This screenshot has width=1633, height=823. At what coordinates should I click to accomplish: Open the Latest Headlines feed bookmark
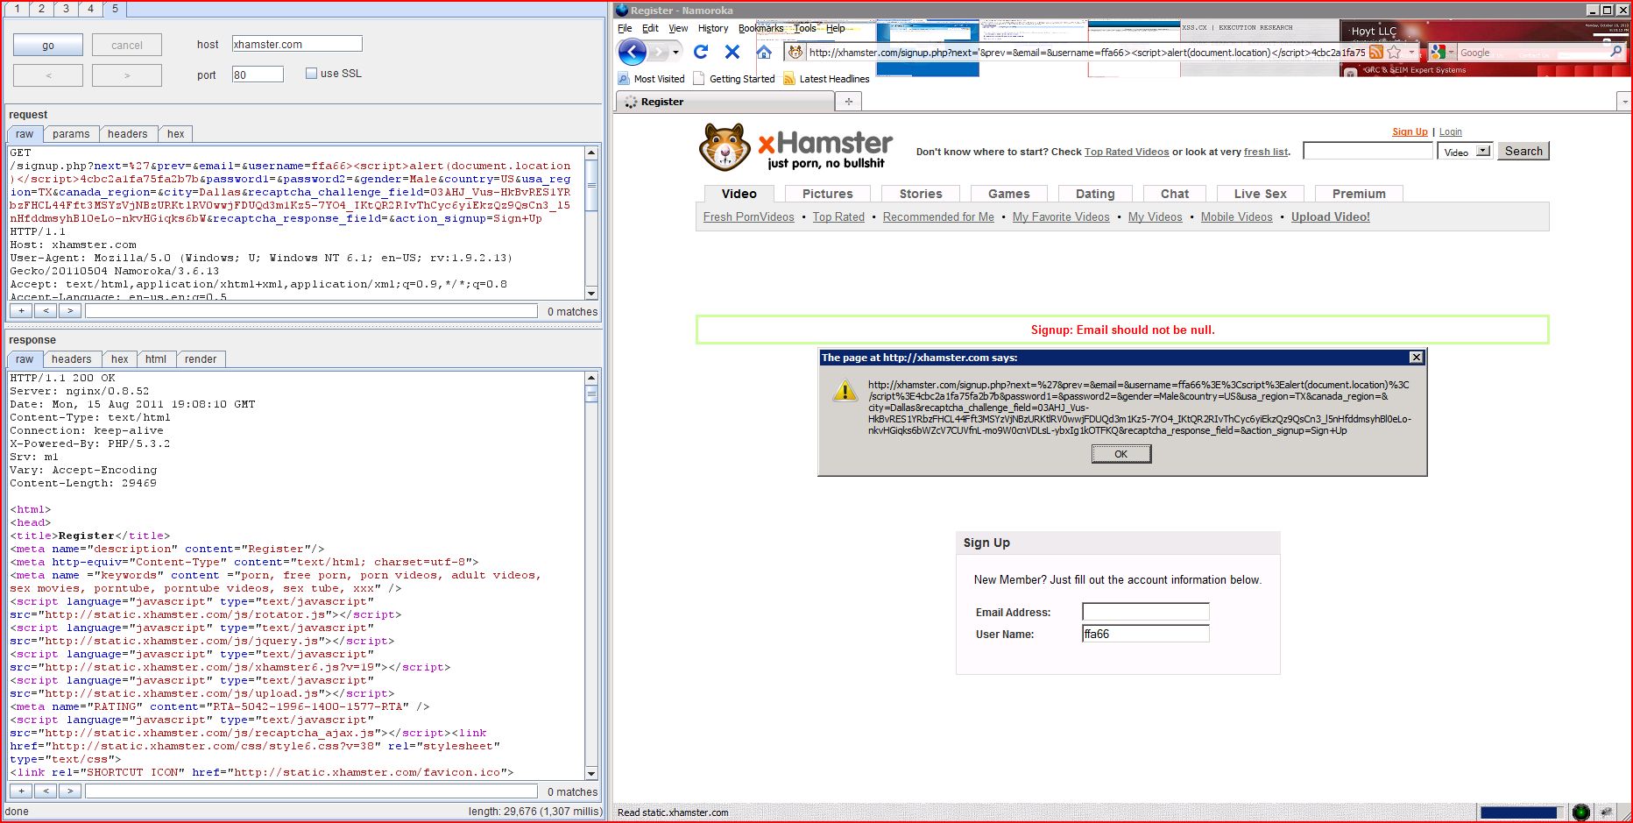click(826, 79)
